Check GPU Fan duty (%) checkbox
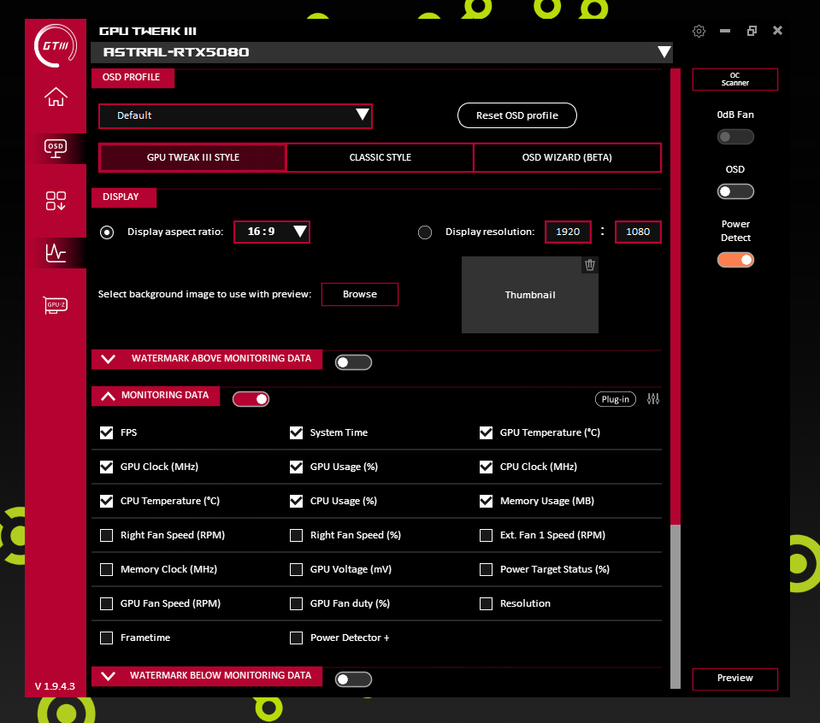The width and height of the screenshot is (820, 723). point(296,604)
